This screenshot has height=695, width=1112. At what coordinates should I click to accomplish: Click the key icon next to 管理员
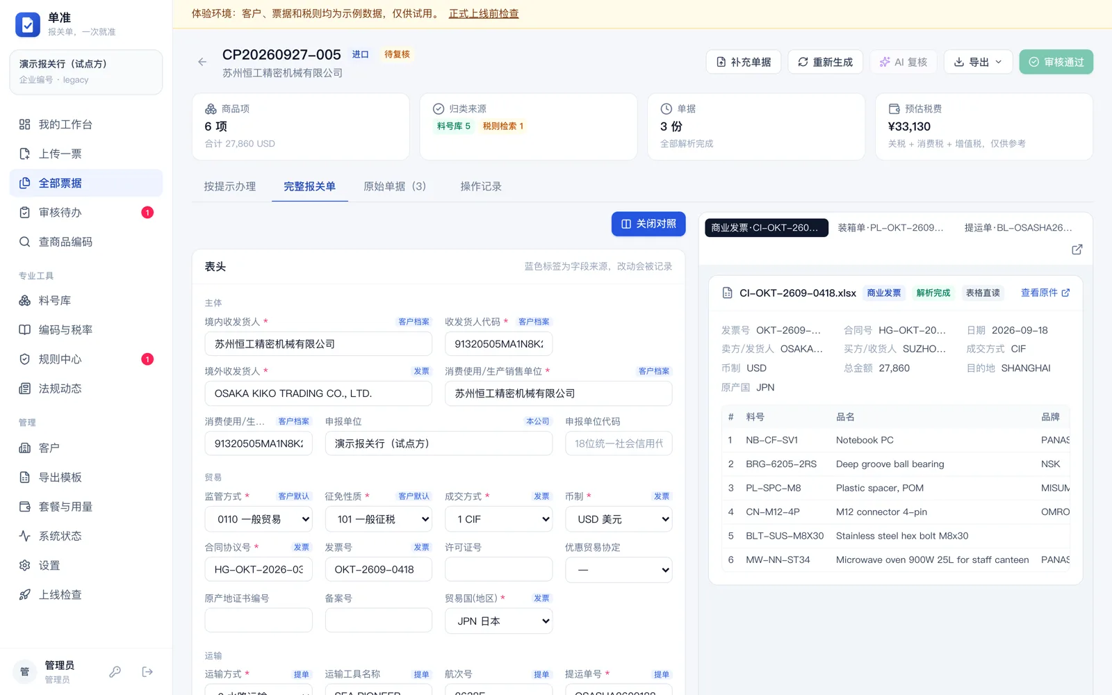115,671
